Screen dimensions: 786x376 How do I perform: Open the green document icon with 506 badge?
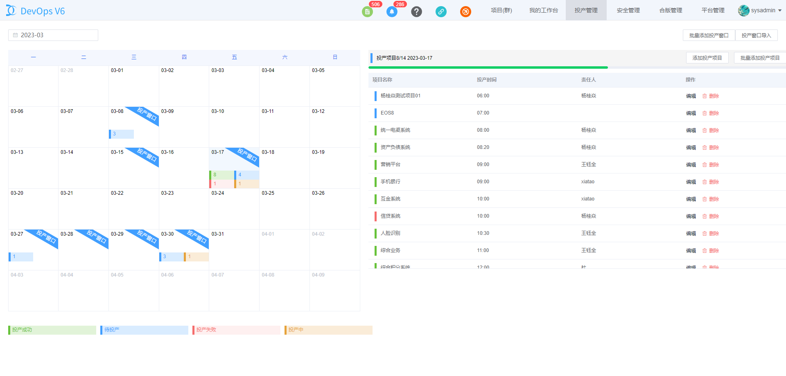[x=367, y=11]
